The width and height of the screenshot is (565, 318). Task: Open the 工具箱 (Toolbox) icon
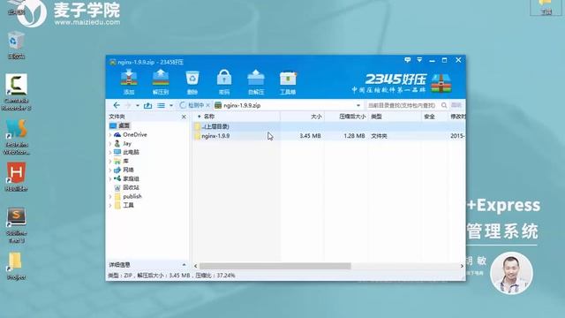(x=288, y=82)
